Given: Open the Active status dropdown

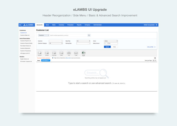Looking at the screenshot, I should pos(111,41).
